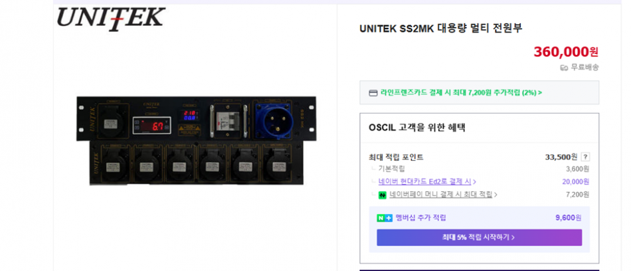Click the 최대 5% 적립 시작하기 button
The width and height of the screenshot is (631, 271).
pos(480,238)
